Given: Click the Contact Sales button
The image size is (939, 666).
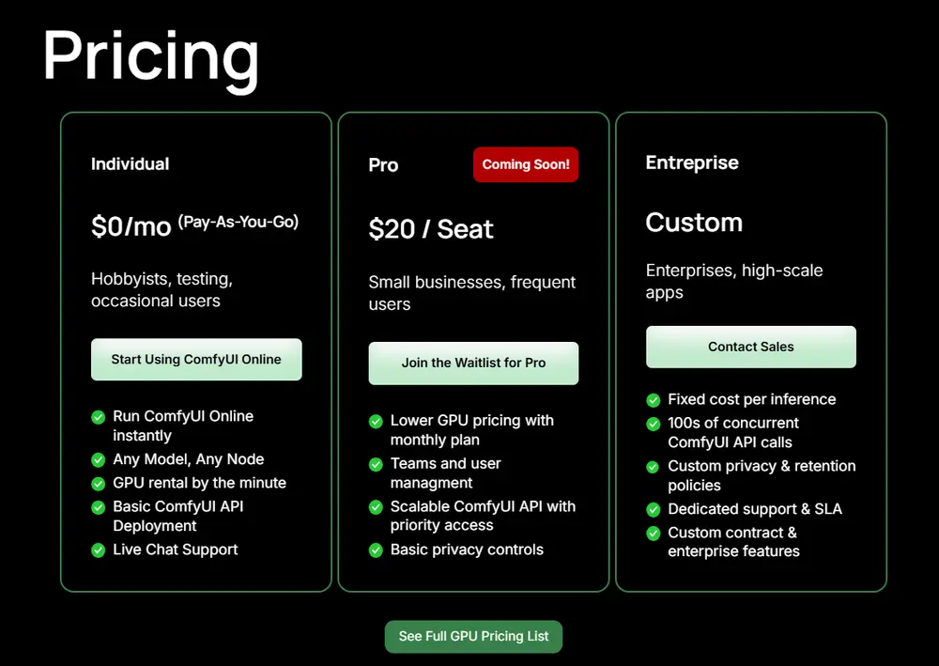Looking at the screenshot, I should (x=750, y=347).
